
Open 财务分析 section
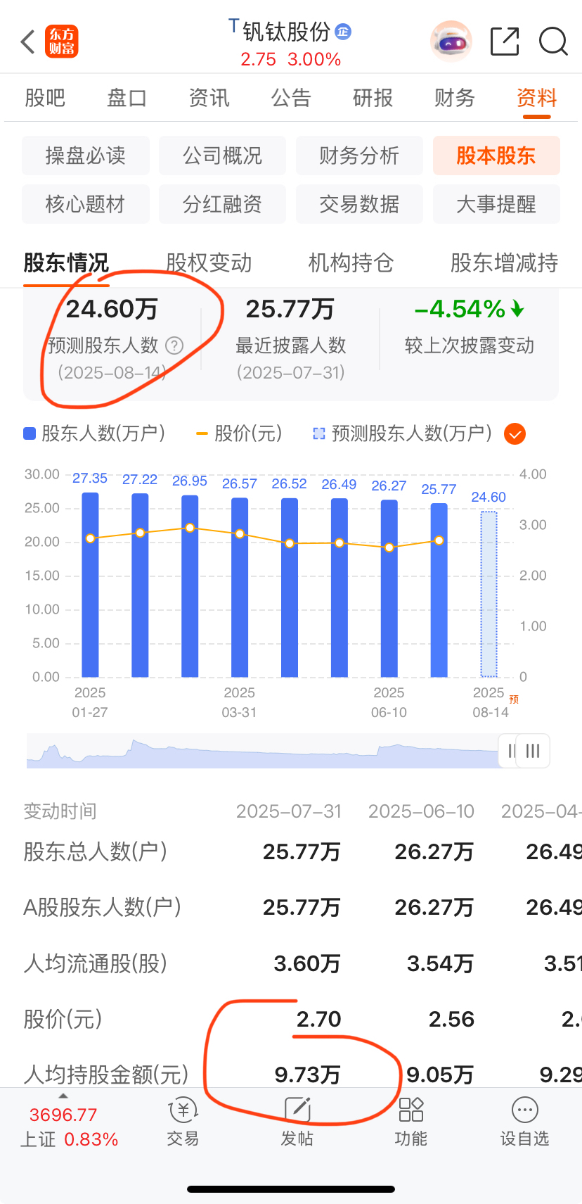(359, 156)
